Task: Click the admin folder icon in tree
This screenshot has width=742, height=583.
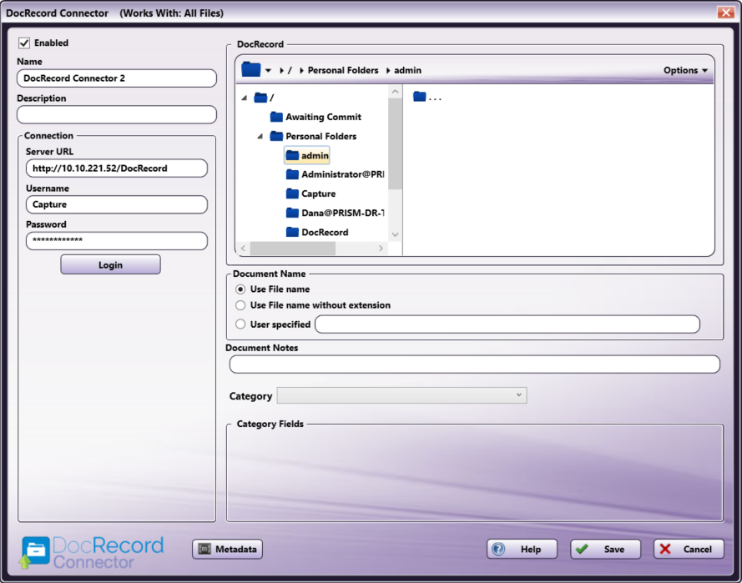Action: (292, 155)
